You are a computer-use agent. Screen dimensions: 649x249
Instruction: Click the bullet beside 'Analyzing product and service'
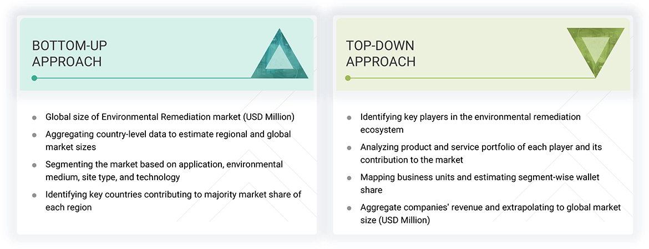pyautogui.click(x=349, y=148)
